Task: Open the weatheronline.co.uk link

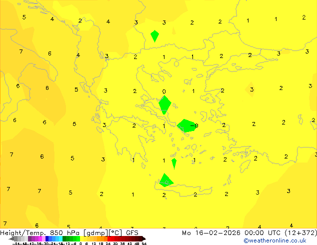Action: [x=275, y=240]
